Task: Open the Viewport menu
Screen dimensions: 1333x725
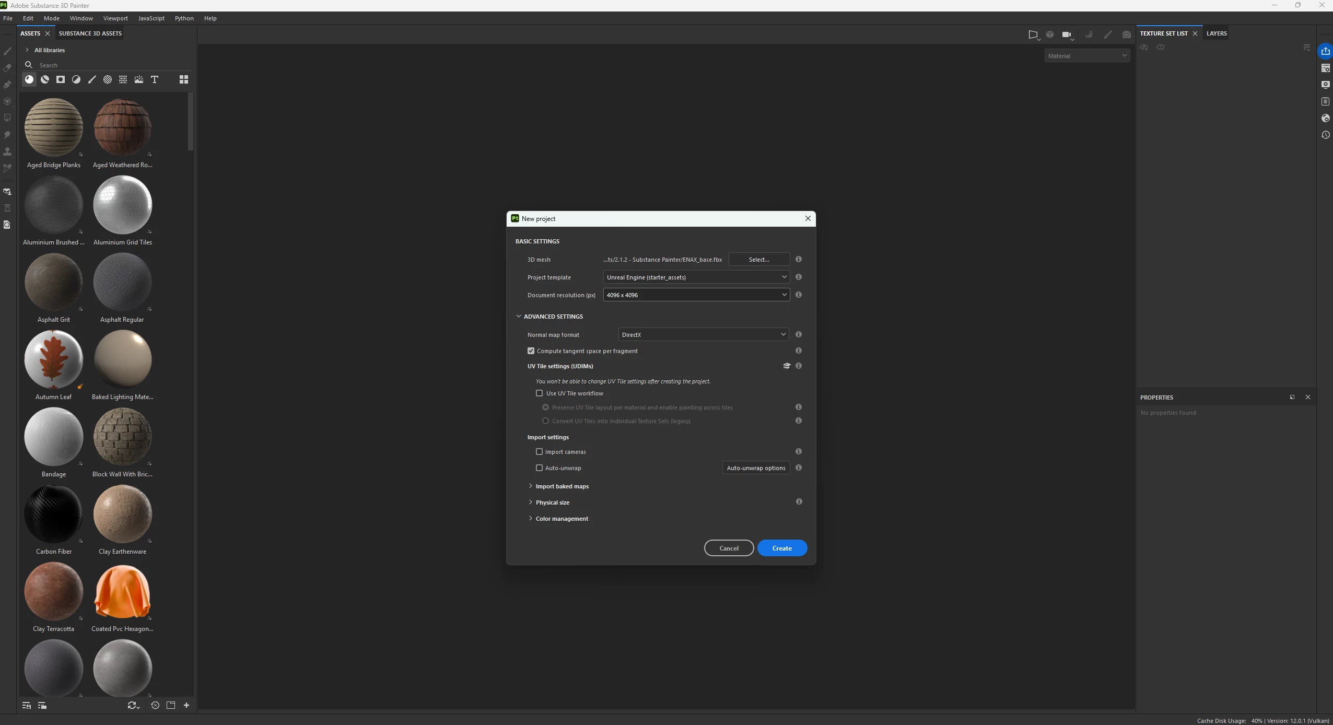Action: [115, 18]
